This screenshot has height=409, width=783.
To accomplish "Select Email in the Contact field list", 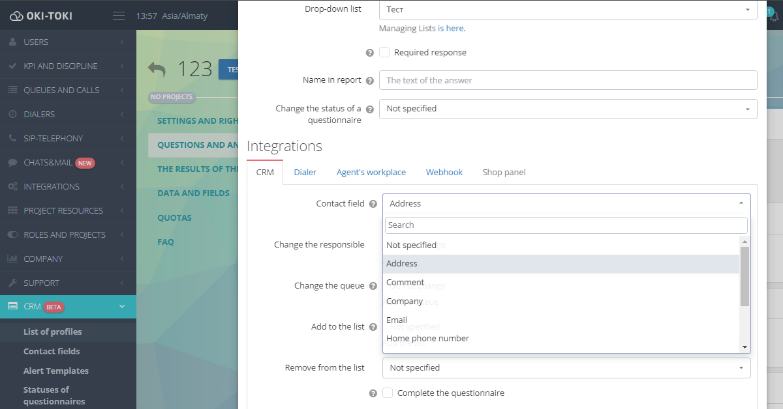I will tap(396, 320).
